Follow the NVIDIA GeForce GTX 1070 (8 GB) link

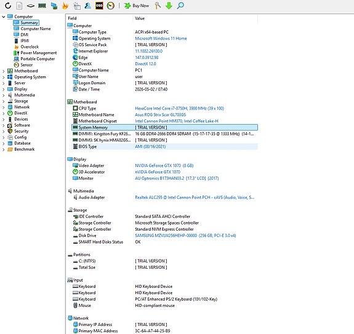coord(164,165)
